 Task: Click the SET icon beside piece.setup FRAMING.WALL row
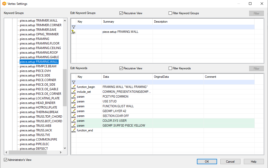click(x=73, y=32)
